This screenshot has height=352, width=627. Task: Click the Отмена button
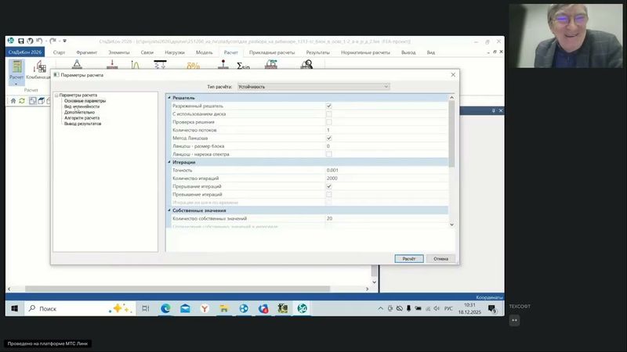tap(440, 258)
